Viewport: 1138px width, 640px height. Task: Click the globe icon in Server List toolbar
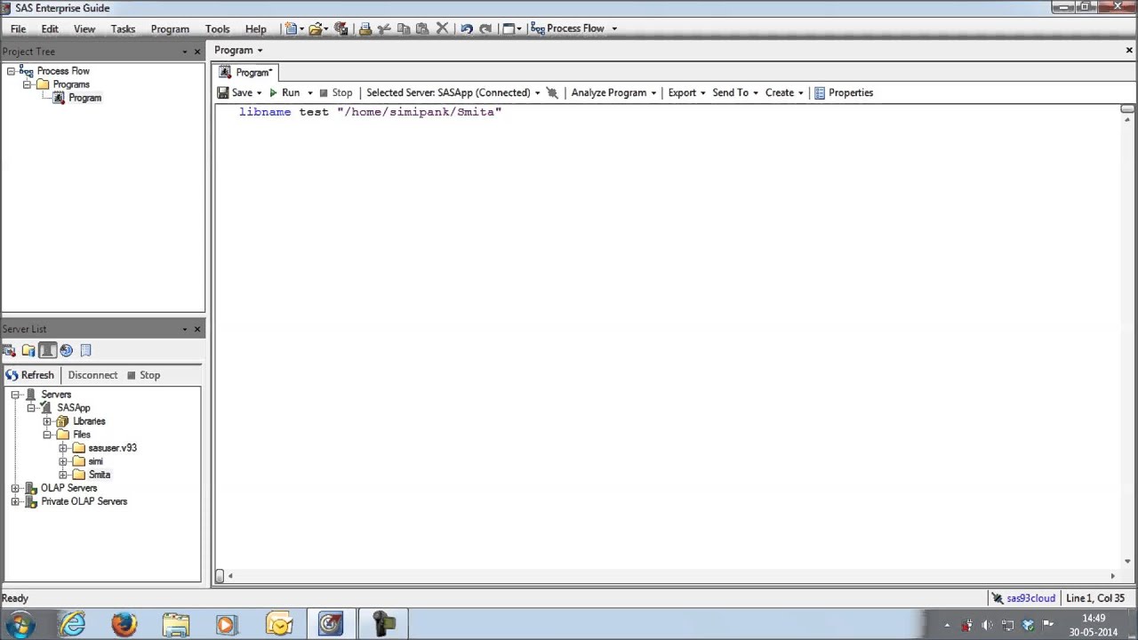[x=67, y=350]
